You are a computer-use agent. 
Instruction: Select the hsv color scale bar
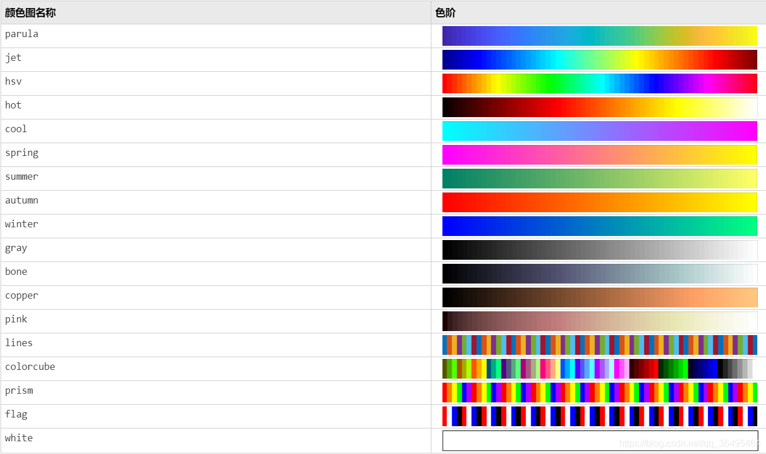600,83
